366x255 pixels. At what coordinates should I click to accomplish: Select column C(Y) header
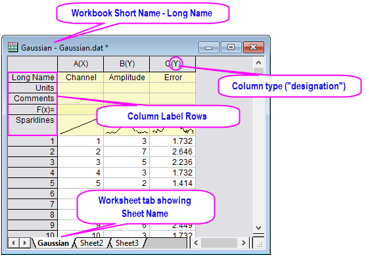[173, 64]
